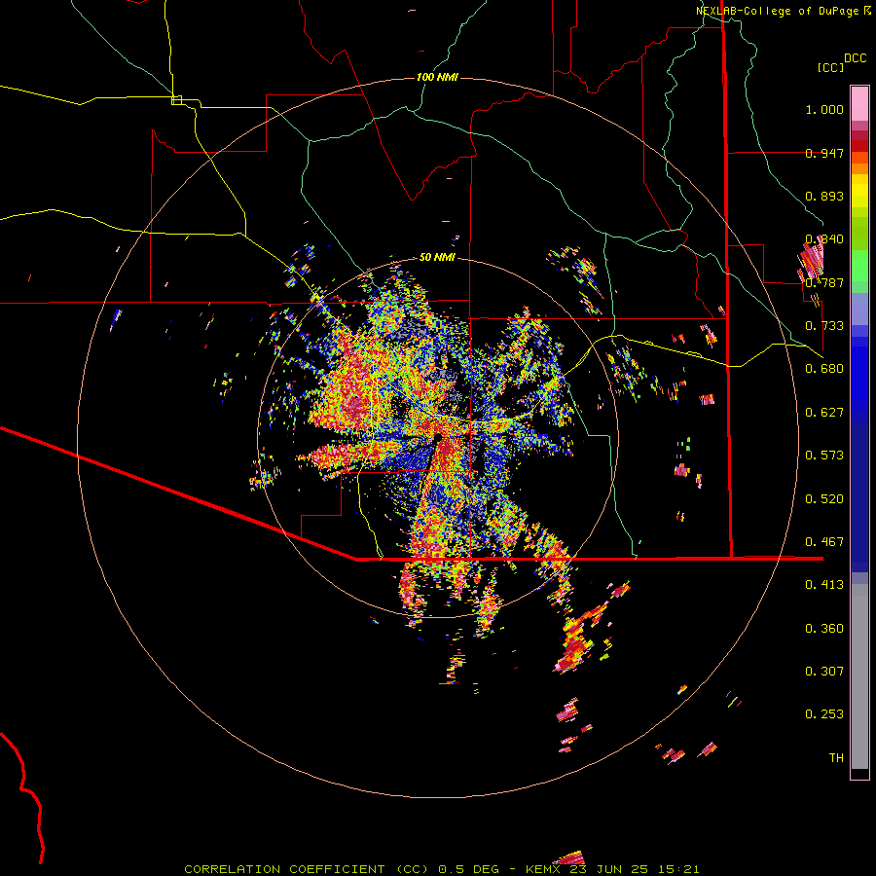Click the NEXLAB-College of DuPage label
The width and height of the screenshot is (876, 876).
[783, 11]
